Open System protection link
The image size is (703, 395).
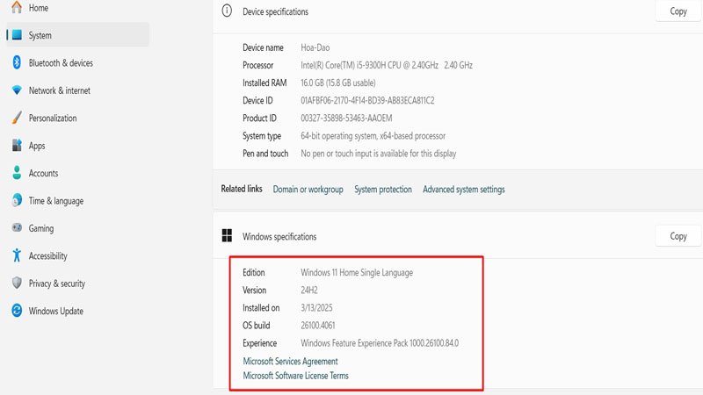383,190
